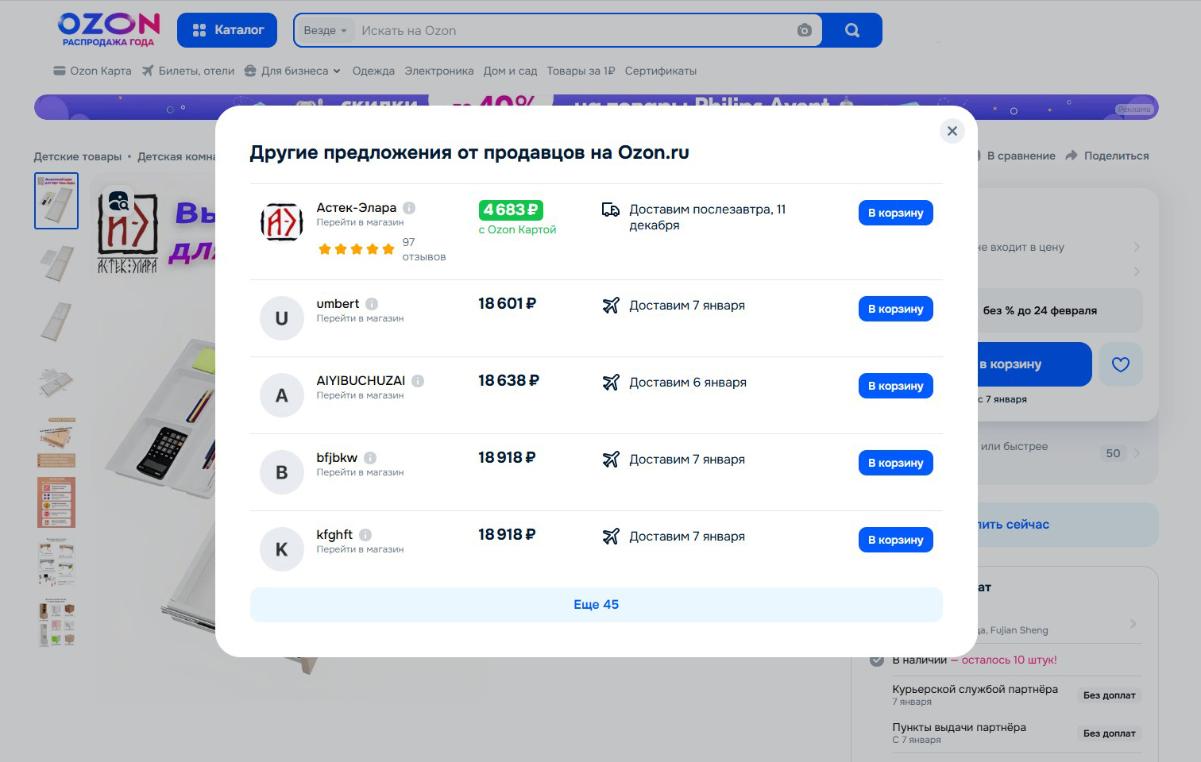
Task: Click the umbert seller avatar
Action: click(x=282, y=318)
